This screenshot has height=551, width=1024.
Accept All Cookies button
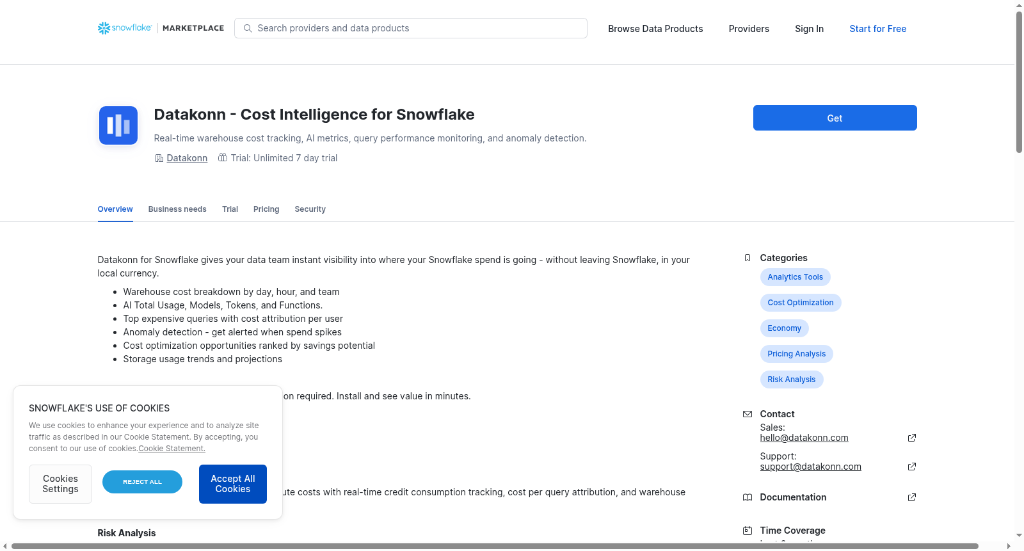pyautogui.click(x=233, y=484)
